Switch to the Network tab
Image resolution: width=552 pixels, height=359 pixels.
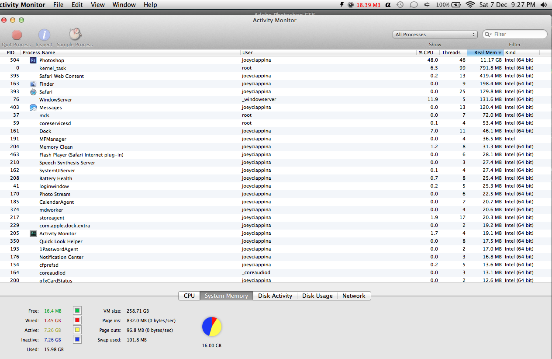click(x=354, y=296)
